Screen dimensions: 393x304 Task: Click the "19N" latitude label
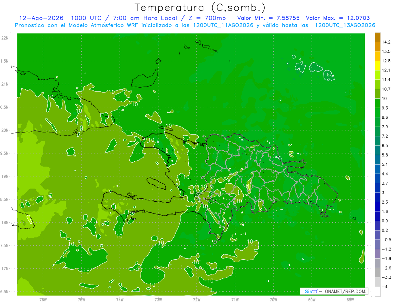[5, 176]
